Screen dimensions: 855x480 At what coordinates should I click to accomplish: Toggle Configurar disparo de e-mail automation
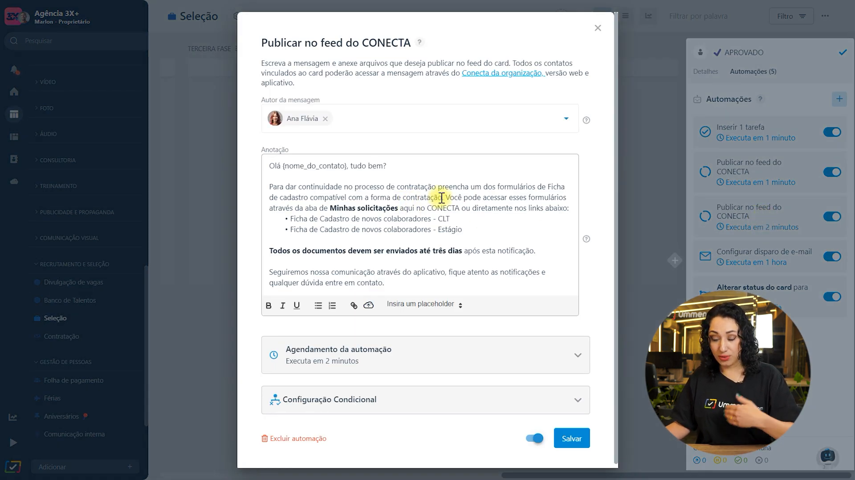(x=832, y=256)
